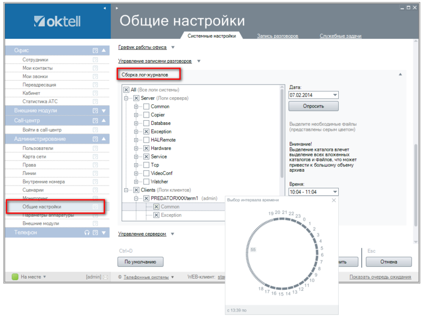
Task: Open help icon in Администрирование header
Action: click(x=95, y=139)
